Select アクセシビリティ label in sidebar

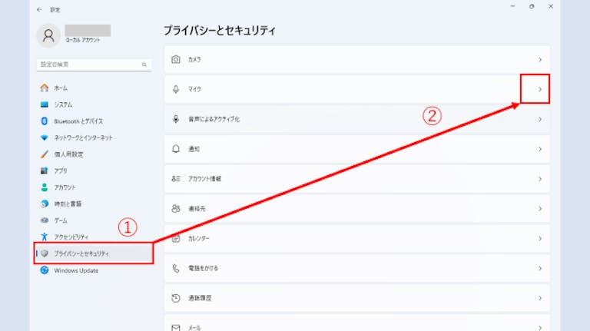71,237
